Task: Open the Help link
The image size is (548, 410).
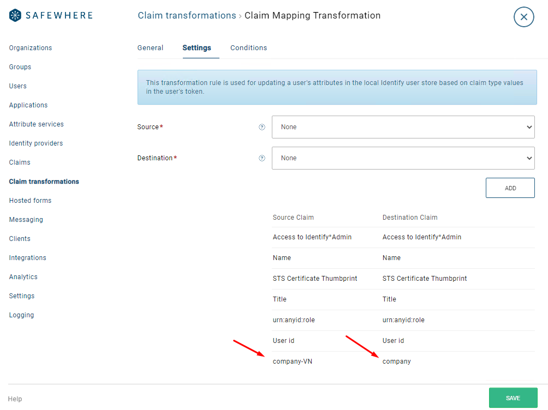Action: pos(15,399)
